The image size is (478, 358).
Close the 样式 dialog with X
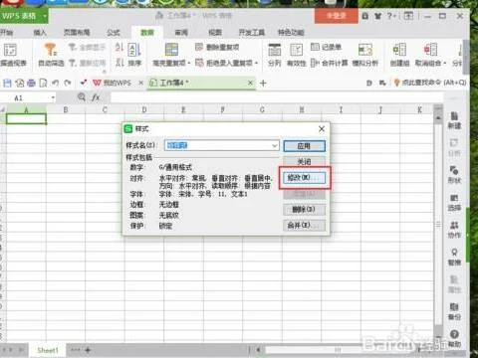pos(322,129)
